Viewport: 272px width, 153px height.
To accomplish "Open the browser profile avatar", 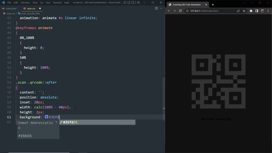I will 262,11.
